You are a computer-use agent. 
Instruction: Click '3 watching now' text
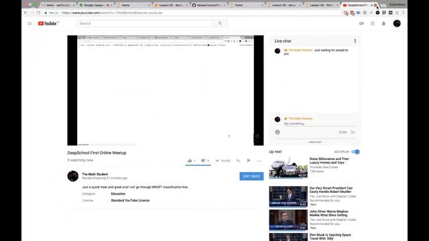80,160
